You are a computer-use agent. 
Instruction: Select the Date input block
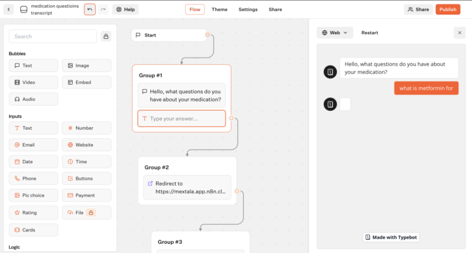(x=33, y=161)
